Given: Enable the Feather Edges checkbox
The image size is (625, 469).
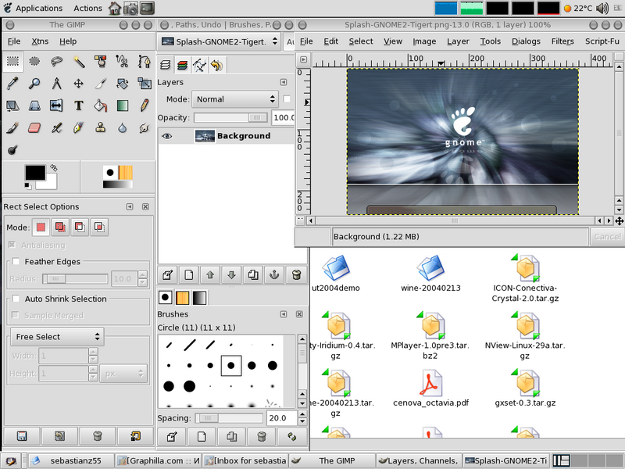Looking at the screenshot, I should click(x=16, y=262).
